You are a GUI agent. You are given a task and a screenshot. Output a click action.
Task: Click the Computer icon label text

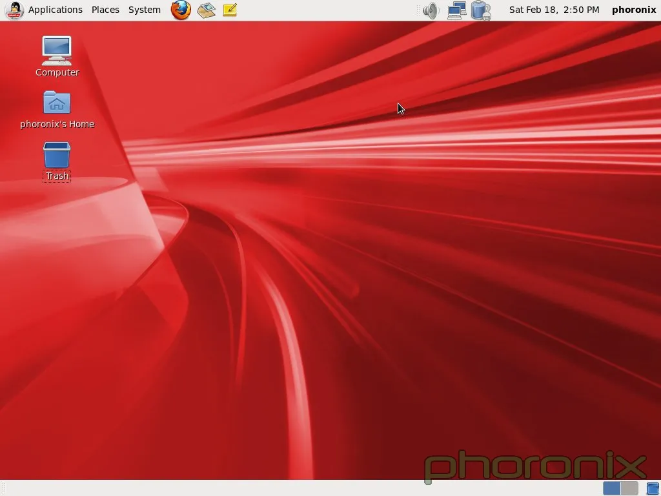coord(57,72)
